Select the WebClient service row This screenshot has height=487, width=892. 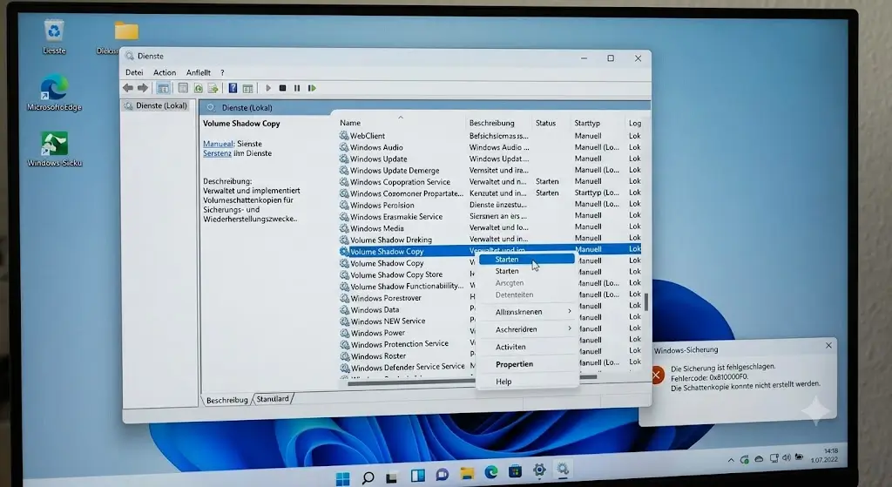(490, 135)
